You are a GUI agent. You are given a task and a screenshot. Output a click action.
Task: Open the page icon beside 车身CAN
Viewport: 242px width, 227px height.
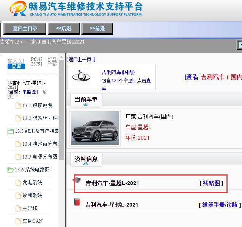point(18,221)
